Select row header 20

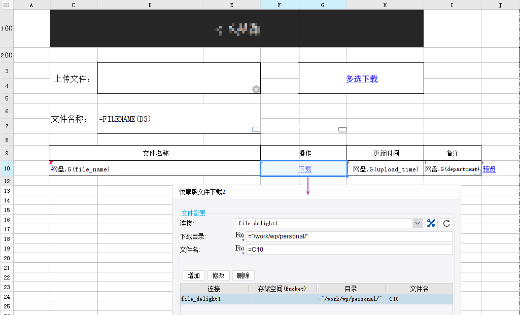7,258
